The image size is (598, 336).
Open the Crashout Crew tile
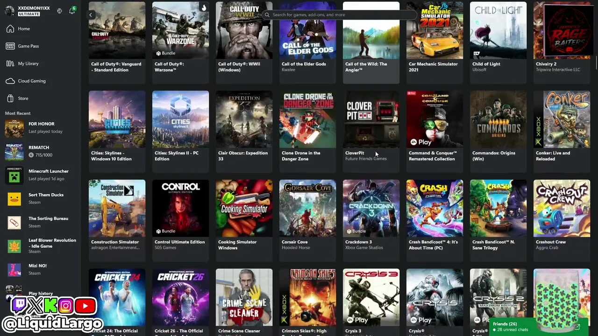click(562, 221)
